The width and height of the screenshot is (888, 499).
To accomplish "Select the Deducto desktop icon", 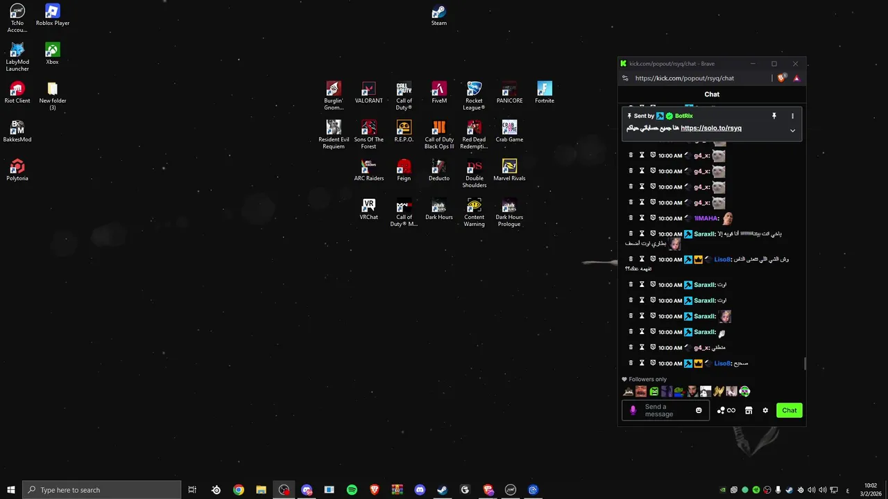I will (439, 170).
